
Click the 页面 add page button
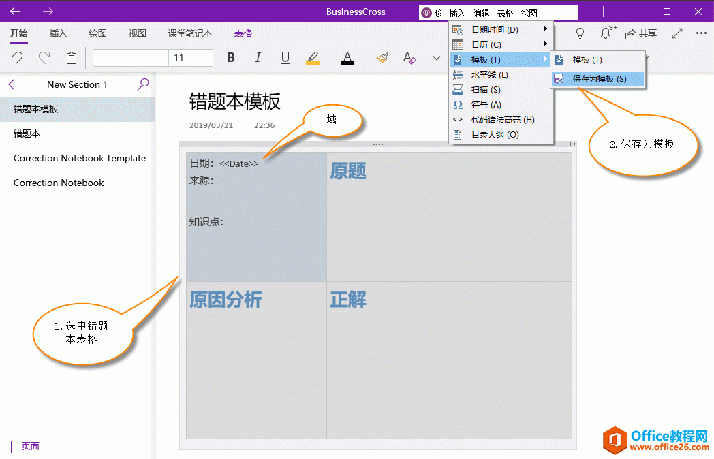coord(23,446)
